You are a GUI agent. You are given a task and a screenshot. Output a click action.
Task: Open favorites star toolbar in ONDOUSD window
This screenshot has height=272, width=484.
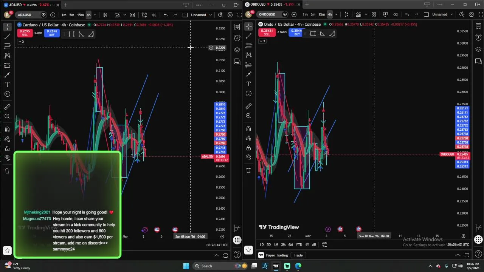(248, 250)
